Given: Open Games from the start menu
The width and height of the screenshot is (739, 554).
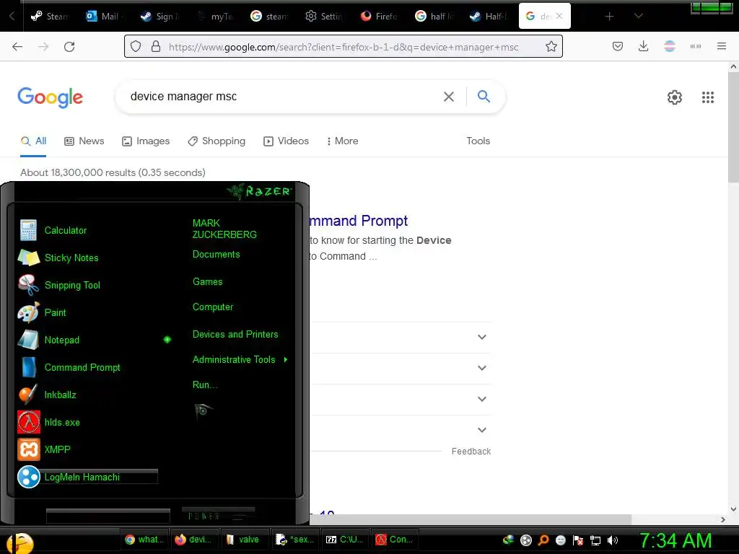Looking at the screenshot, I should coord(207,282).
